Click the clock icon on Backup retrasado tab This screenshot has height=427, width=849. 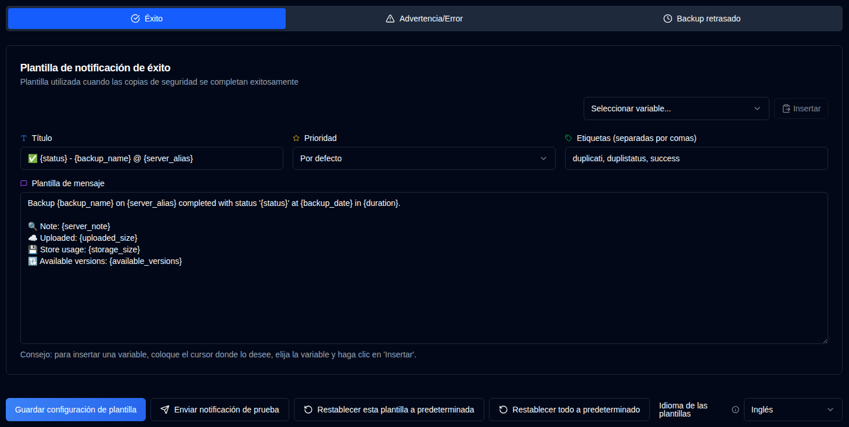667,18
